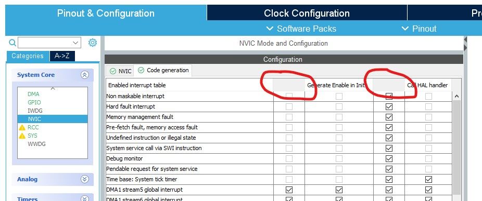Switch to the A->Z tab

pos(62,56)
